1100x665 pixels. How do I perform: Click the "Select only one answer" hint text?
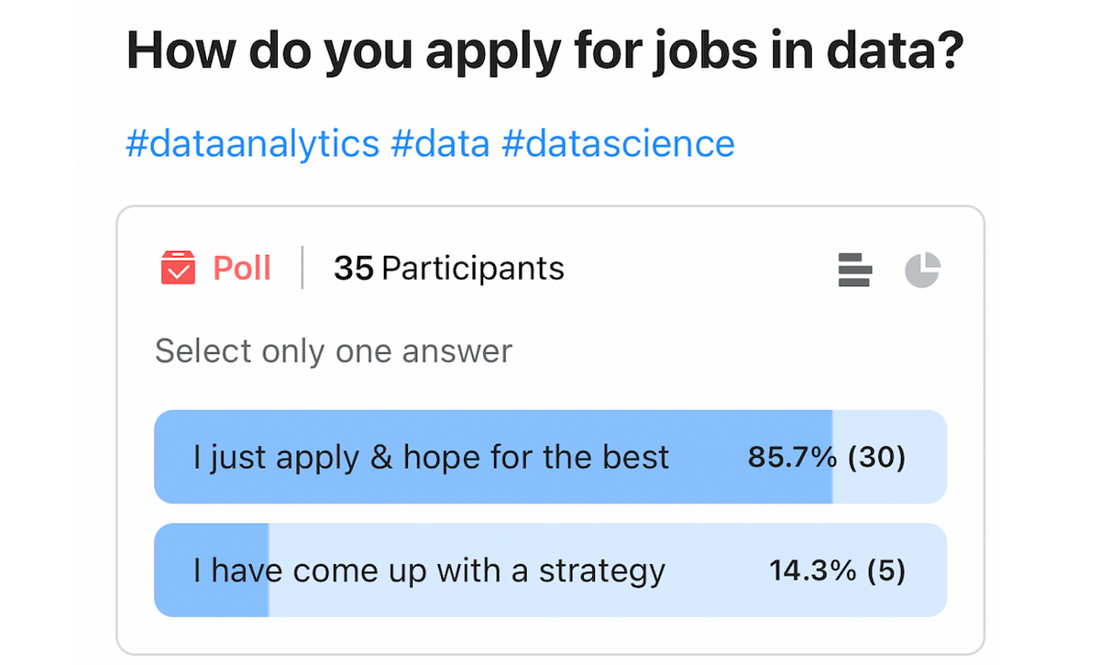334,351
